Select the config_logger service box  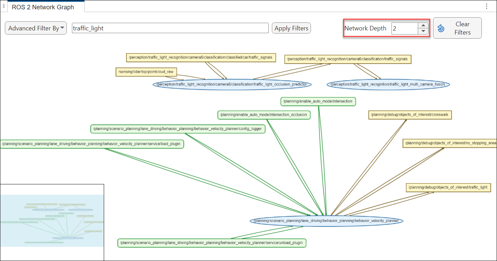click(178, 129)
